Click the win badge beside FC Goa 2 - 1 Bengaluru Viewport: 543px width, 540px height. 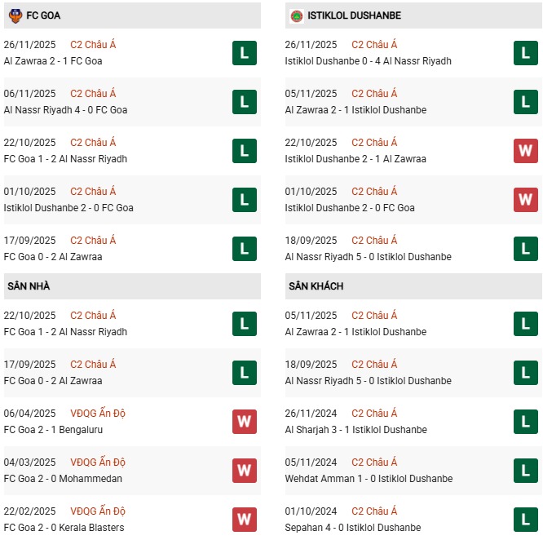pyautogui.click(x=244, y=422)
